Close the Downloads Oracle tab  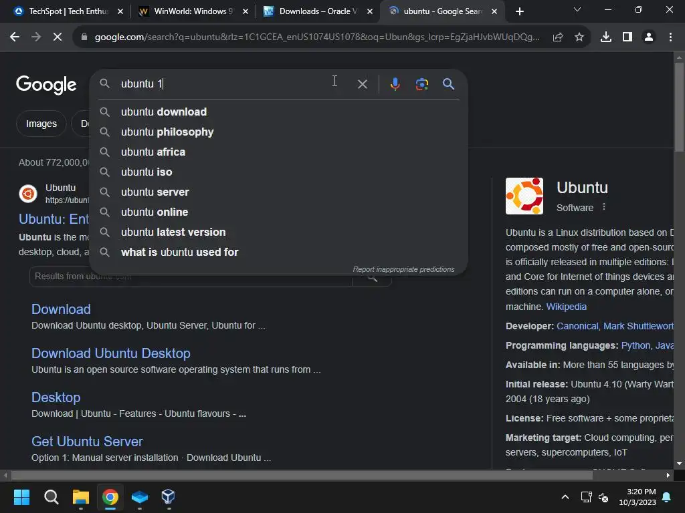click(369, 11)
